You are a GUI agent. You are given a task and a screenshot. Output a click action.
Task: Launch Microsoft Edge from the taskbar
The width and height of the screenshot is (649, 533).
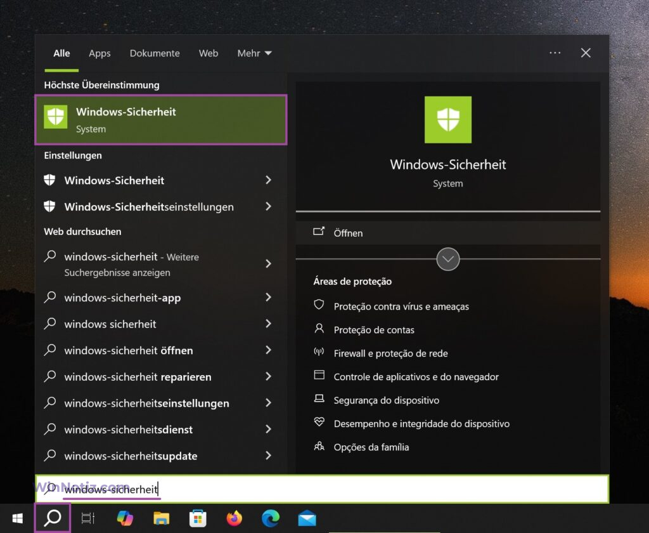[x=271, y=518]
